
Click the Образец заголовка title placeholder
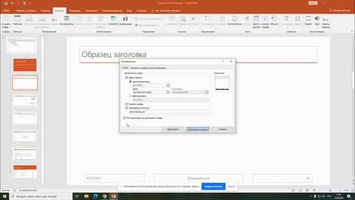pos(198,54)
